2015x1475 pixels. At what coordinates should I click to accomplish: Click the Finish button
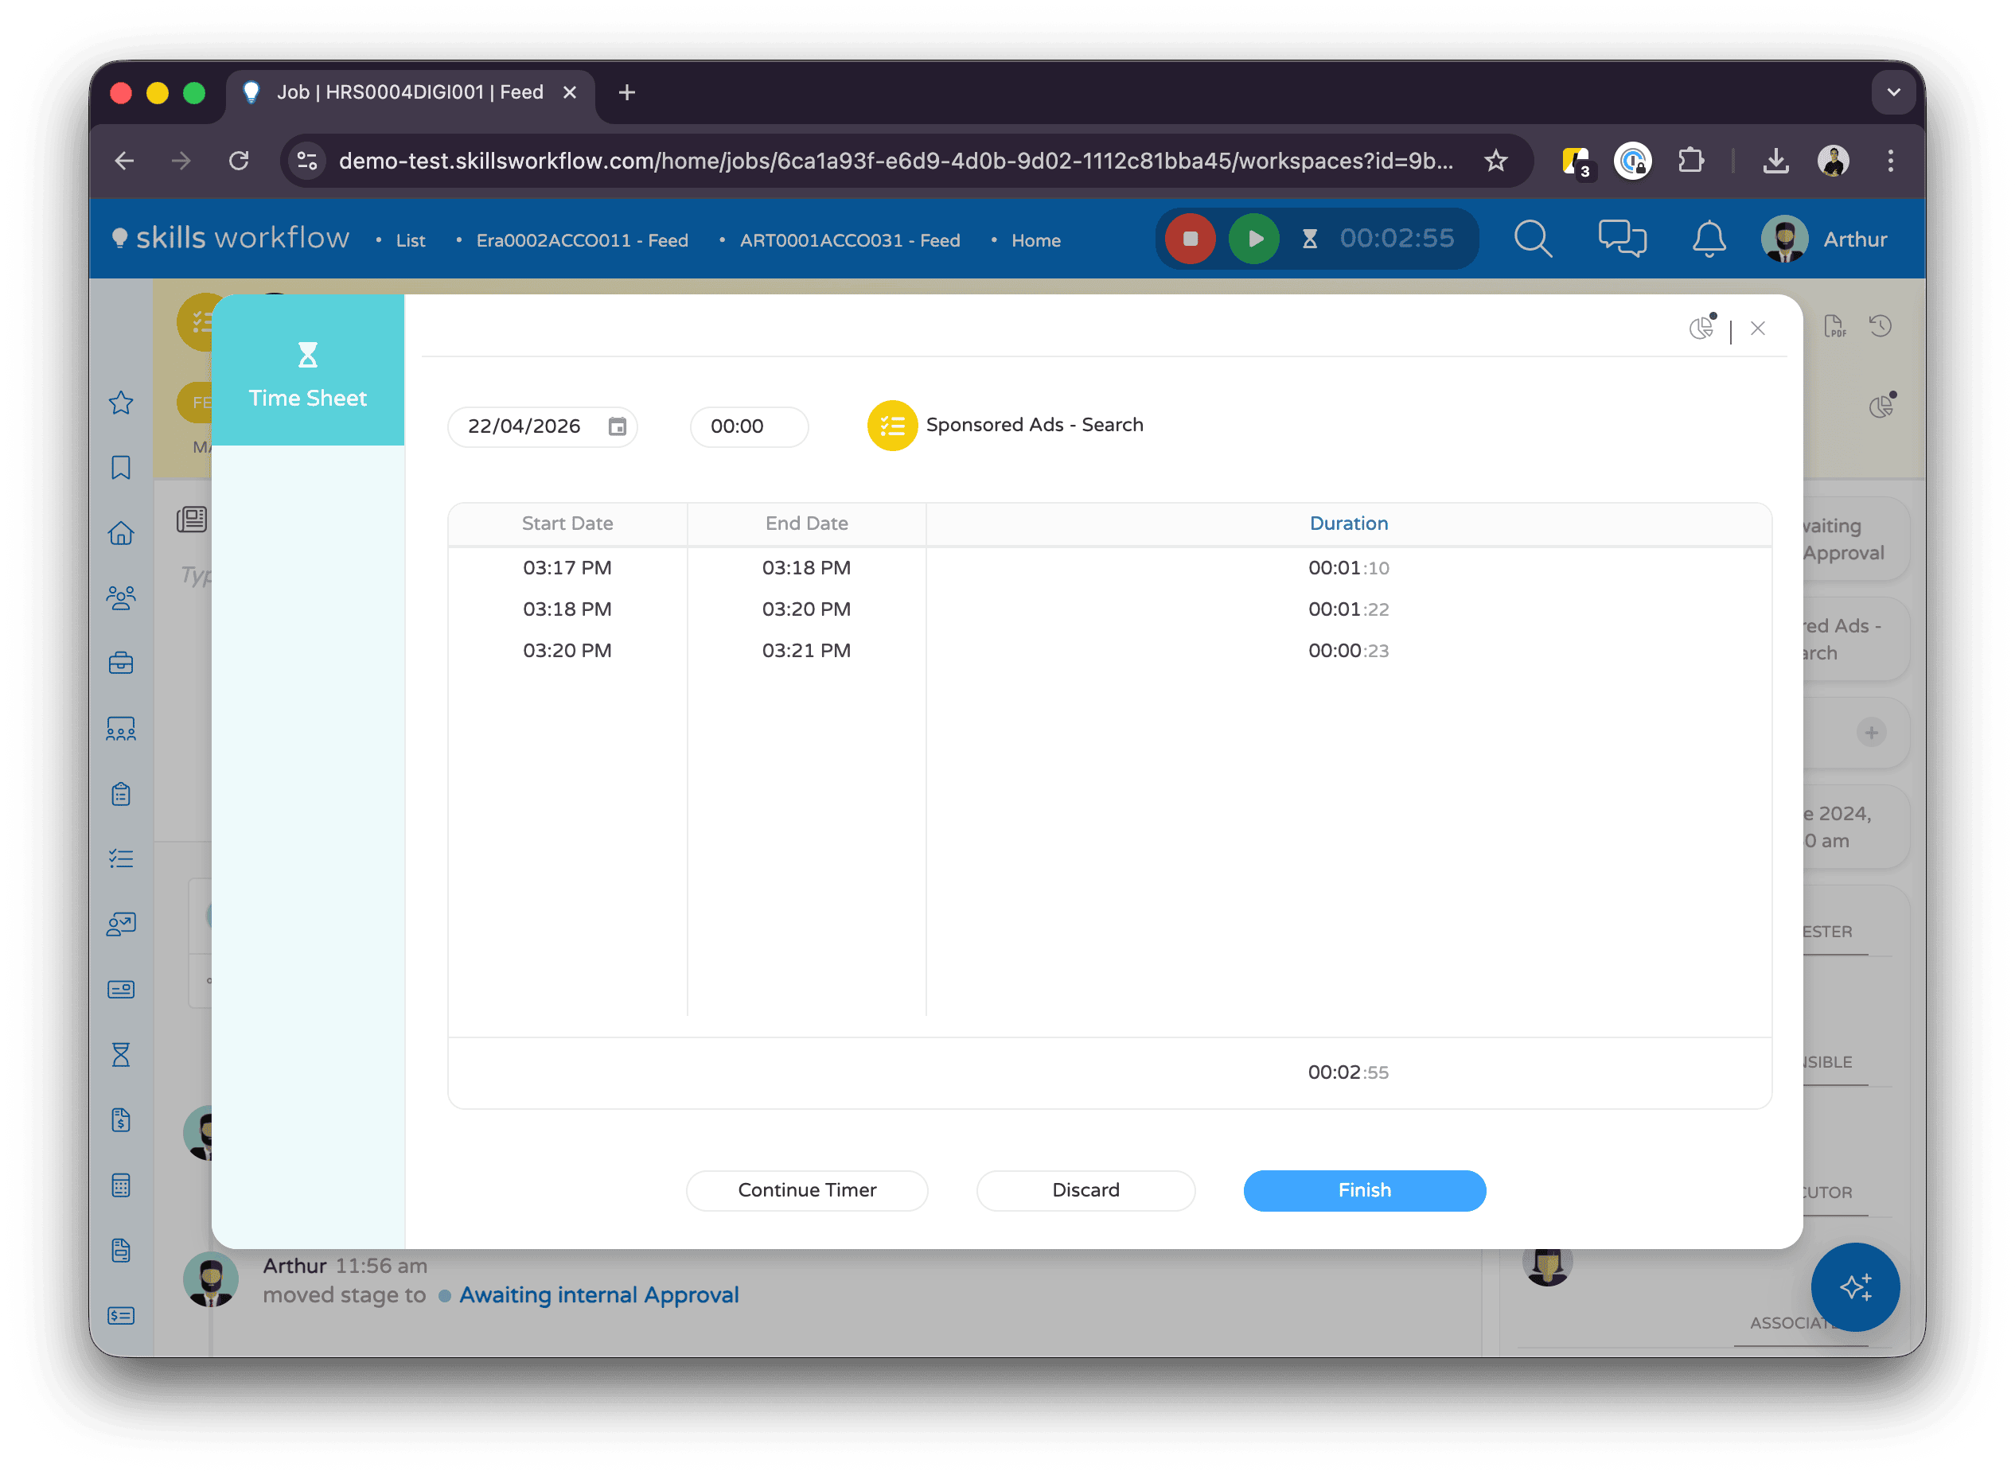tap(1364, 1190)
